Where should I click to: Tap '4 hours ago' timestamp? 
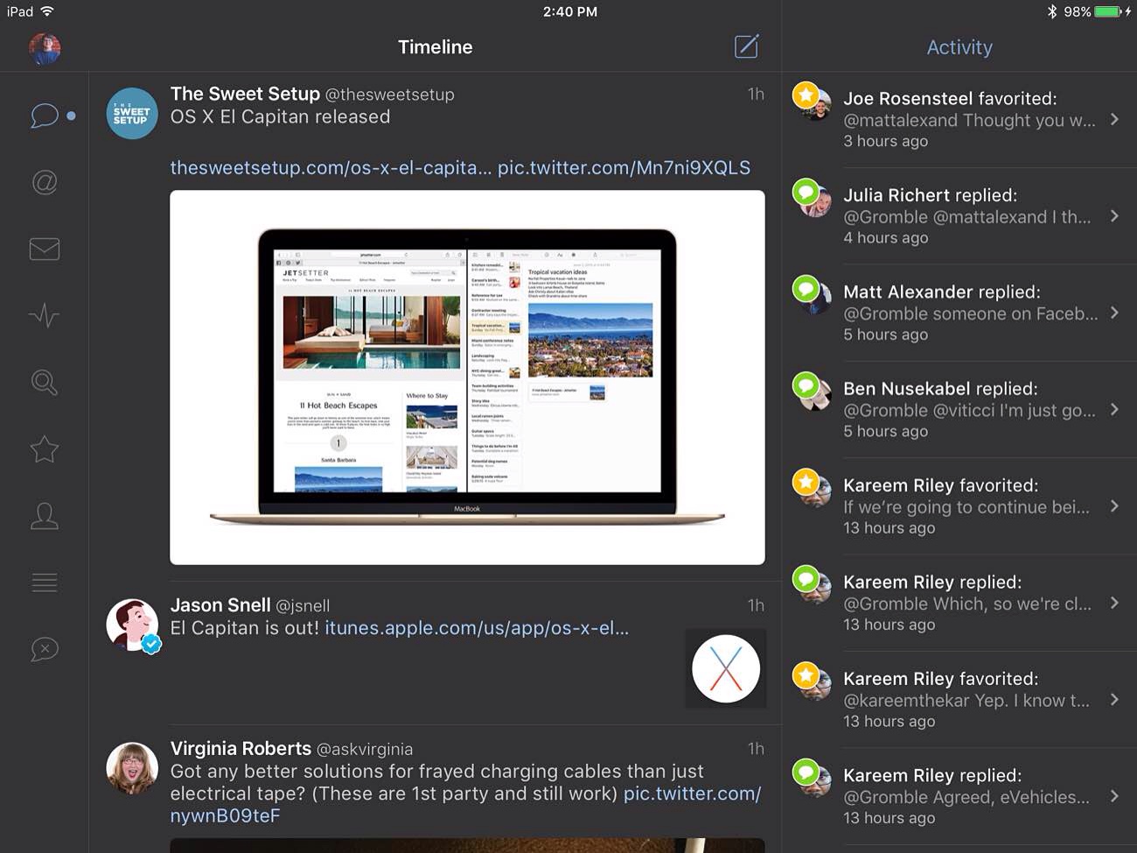pos(885,238)
